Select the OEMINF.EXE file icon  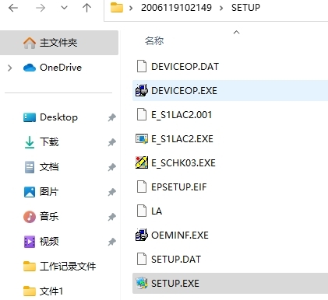[142, 235]
